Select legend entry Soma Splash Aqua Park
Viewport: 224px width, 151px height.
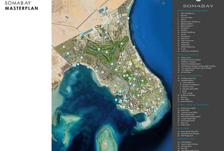point(188,132)
